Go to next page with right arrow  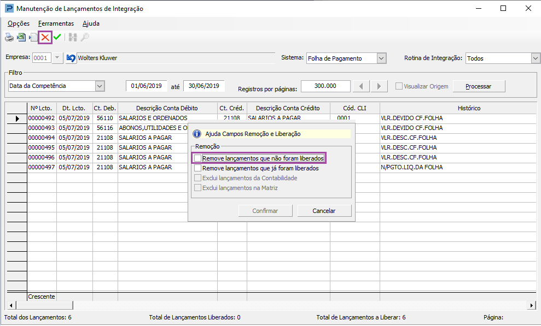379,86
